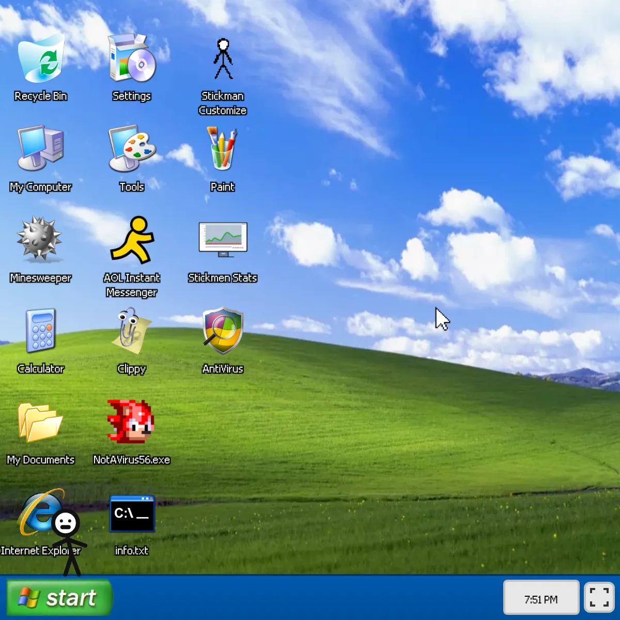The image size is (620, 620).
Task: Open the My Documents folder
Action: (x=40, y=423)
